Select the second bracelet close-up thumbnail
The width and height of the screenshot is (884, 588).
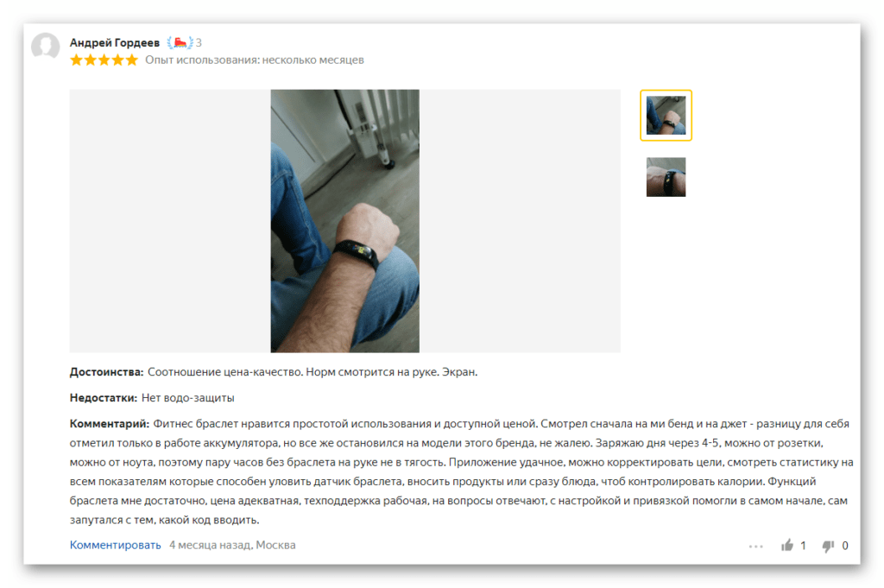666,177
